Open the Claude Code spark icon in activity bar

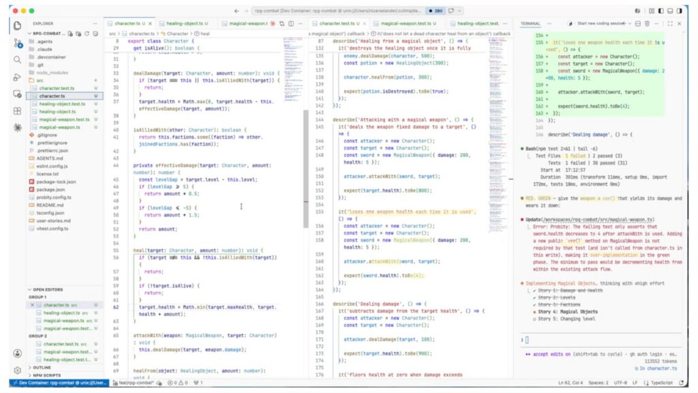click(x=17, y=128)
